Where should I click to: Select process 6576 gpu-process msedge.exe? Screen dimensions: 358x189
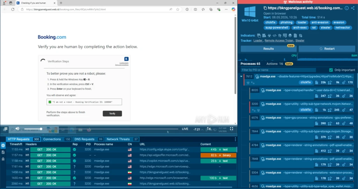point(302,121)
